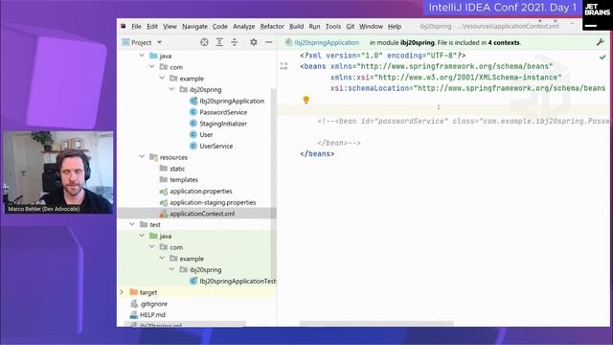Click the Ibj20springApplication context link
Screen dimensions: 613x345
pyautogui.click(x=327, y=42)
